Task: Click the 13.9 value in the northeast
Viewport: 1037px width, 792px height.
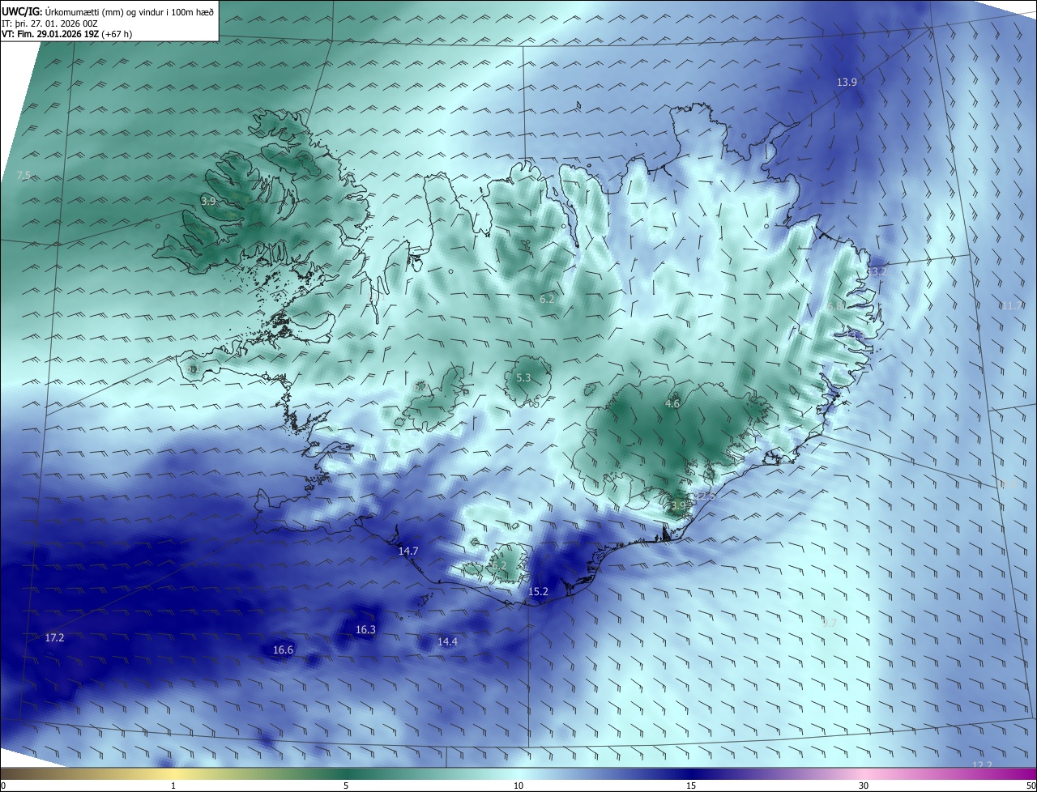Action: pyautogui.click(x=847, y=82)
